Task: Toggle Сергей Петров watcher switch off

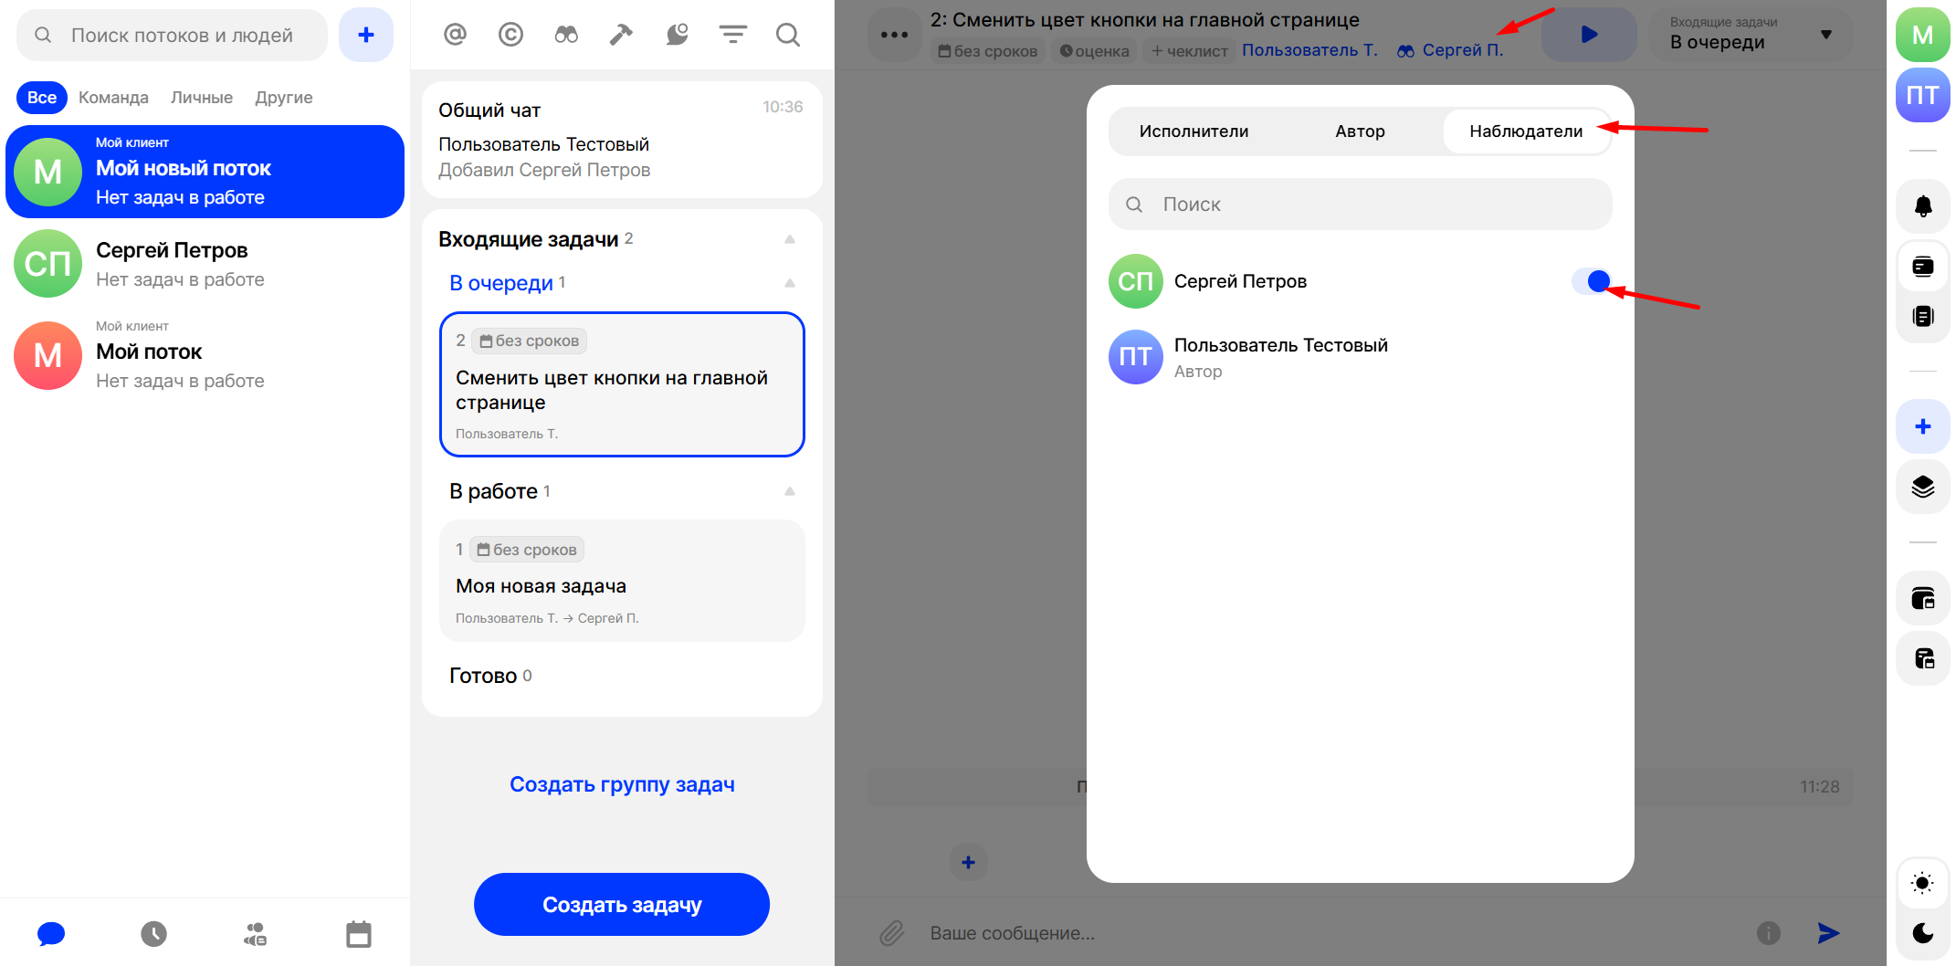Action: tap(1591, 281)
